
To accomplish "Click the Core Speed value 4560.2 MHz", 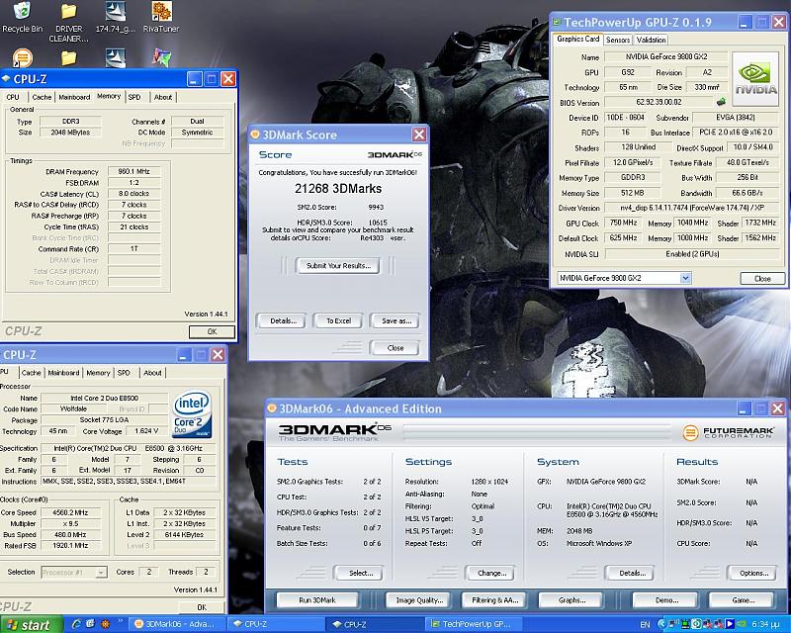I will click(x=70, y=512).
